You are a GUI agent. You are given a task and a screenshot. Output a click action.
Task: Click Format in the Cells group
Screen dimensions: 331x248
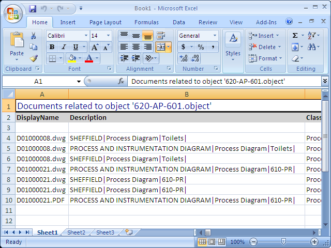(265, 58)
